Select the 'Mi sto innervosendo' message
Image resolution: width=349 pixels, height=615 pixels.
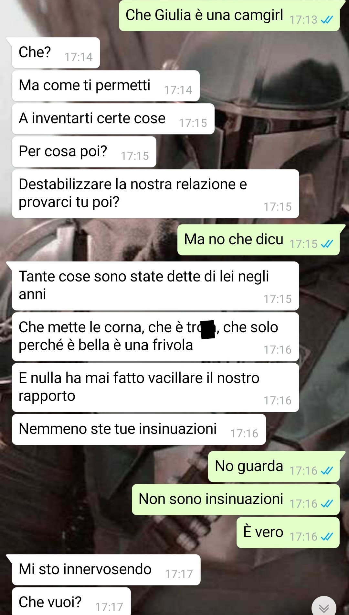point(106,570)
